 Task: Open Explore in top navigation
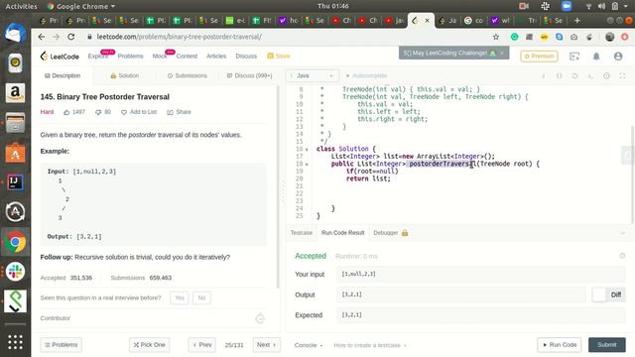[98, 57]
